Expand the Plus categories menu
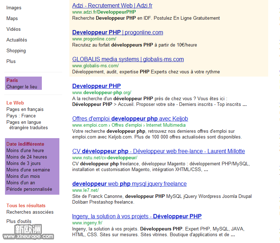Image resolution: width=280 pixels, height=243 pixels. pyautogui.click(x=11, y=61)
